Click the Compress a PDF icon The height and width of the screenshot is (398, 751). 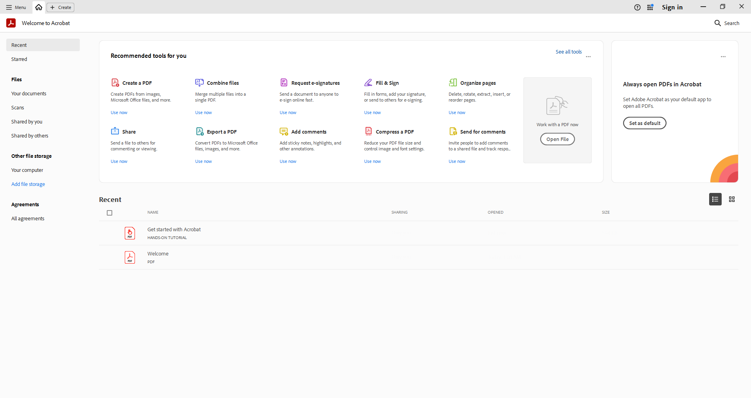point(368,131)
